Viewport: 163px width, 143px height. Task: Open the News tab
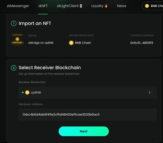(x=122, y=6)
